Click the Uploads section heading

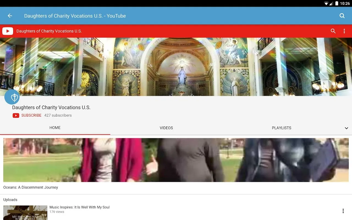[10, 200]
